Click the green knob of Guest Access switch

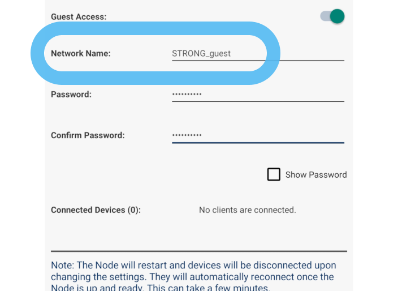point(338,16)
